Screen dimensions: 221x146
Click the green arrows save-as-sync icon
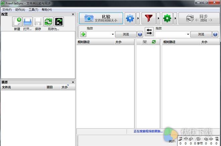[49, 21]
